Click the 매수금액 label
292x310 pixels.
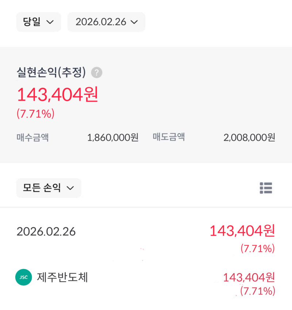32,137
